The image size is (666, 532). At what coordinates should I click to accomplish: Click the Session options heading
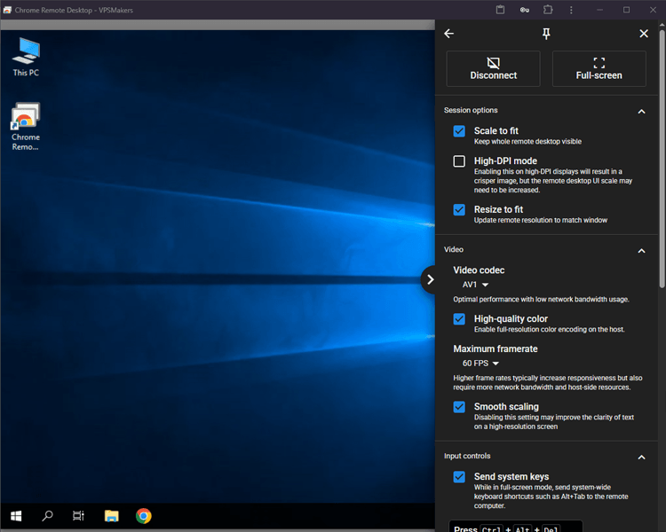point(471,110)
